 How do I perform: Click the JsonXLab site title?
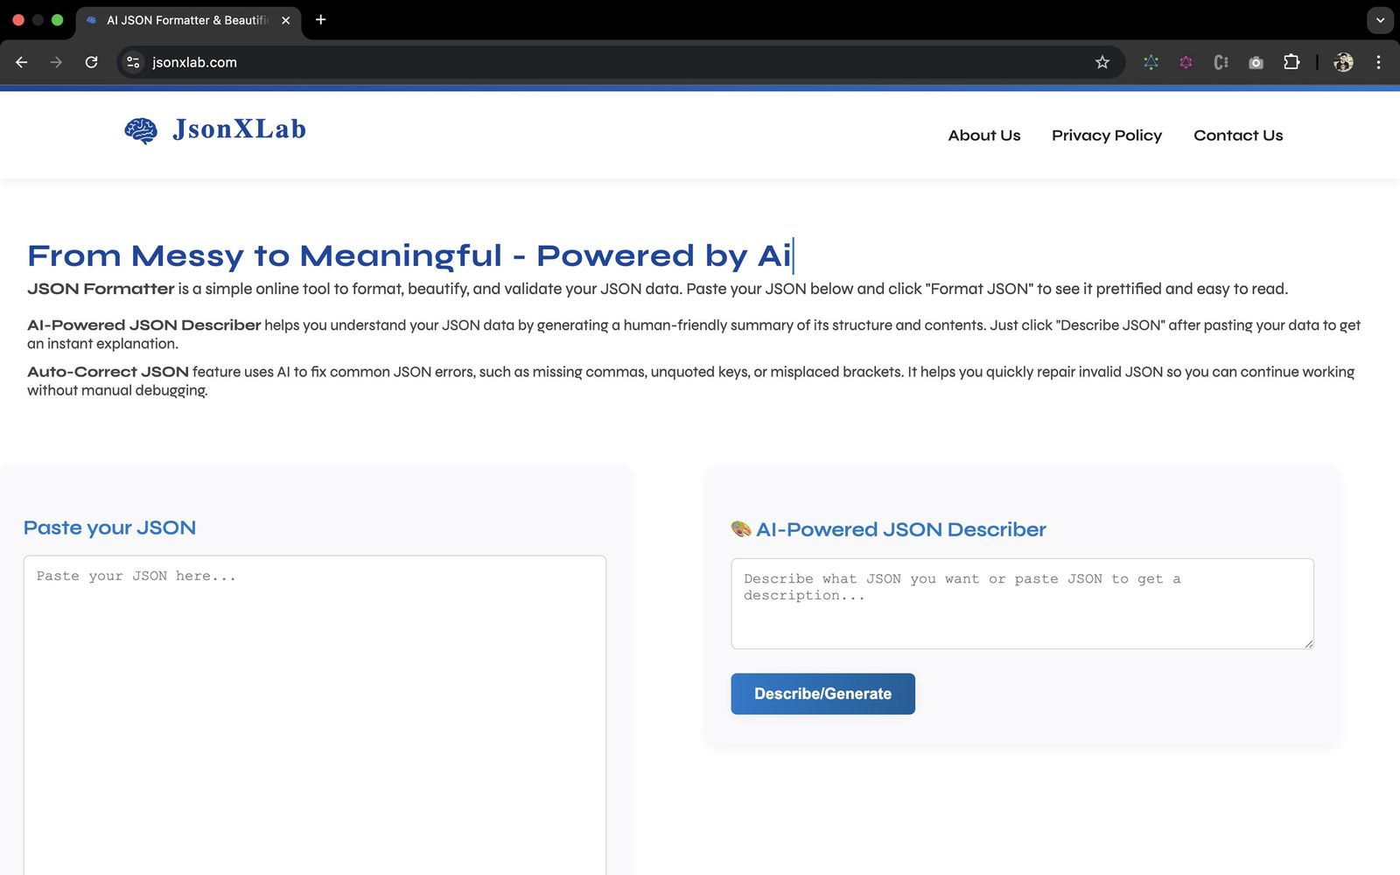pyautogui.click(x=239, y=129)
